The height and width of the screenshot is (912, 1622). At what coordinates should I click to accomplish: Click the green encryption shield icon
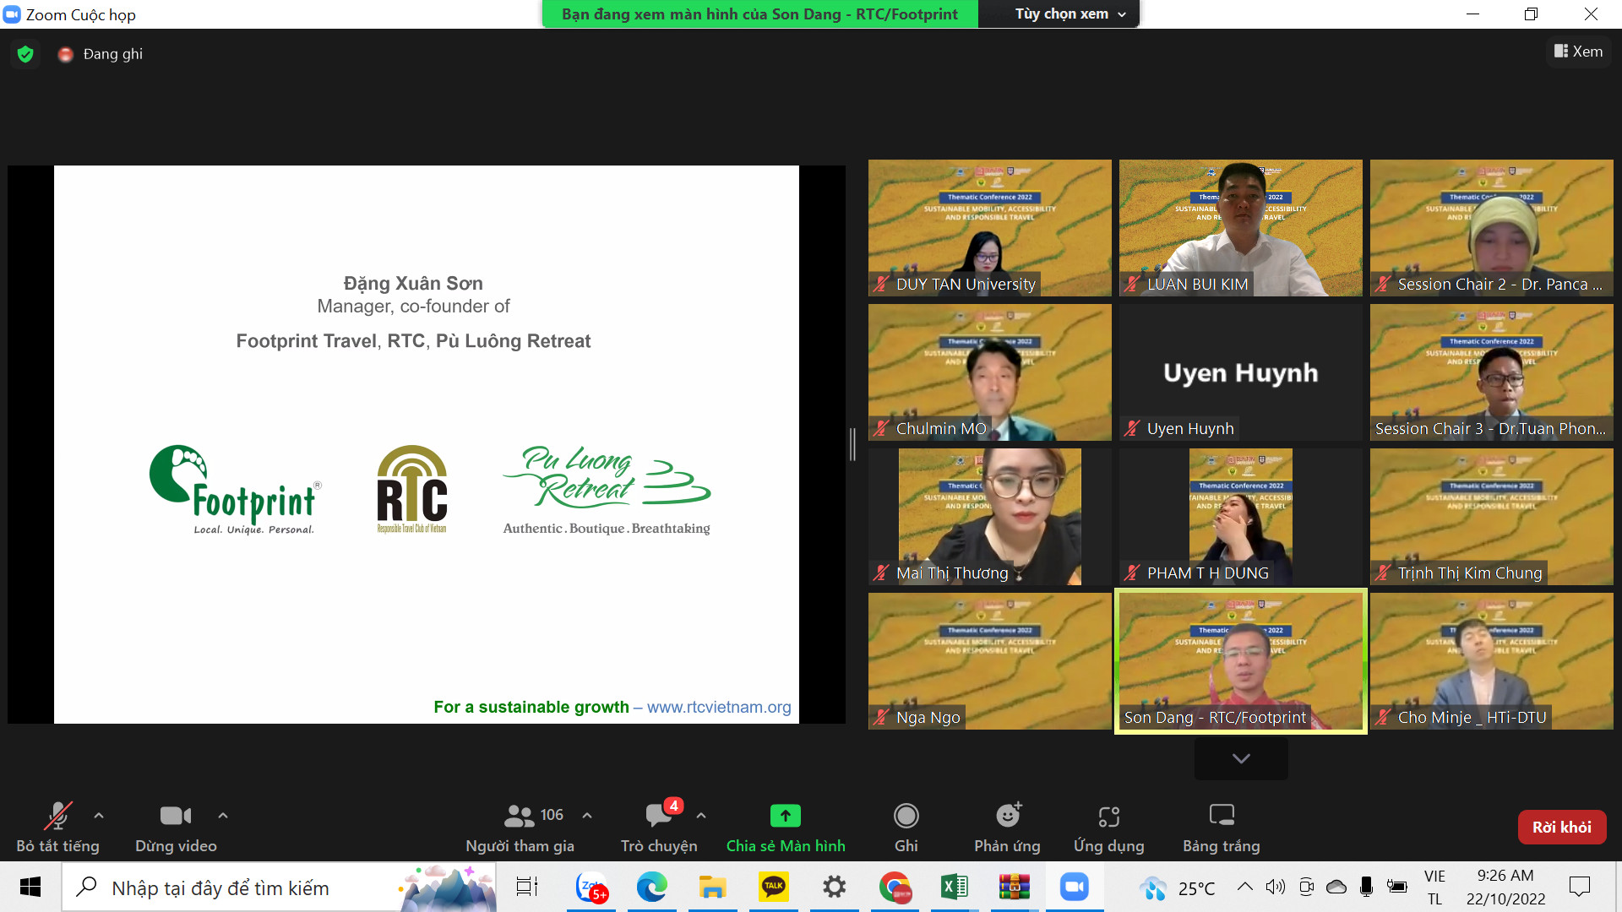pos(25,54)
